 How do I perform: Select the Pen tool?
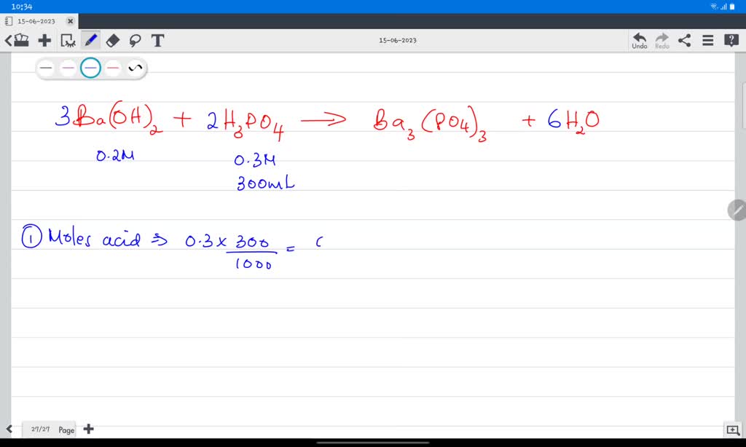(x=90, y=40)
